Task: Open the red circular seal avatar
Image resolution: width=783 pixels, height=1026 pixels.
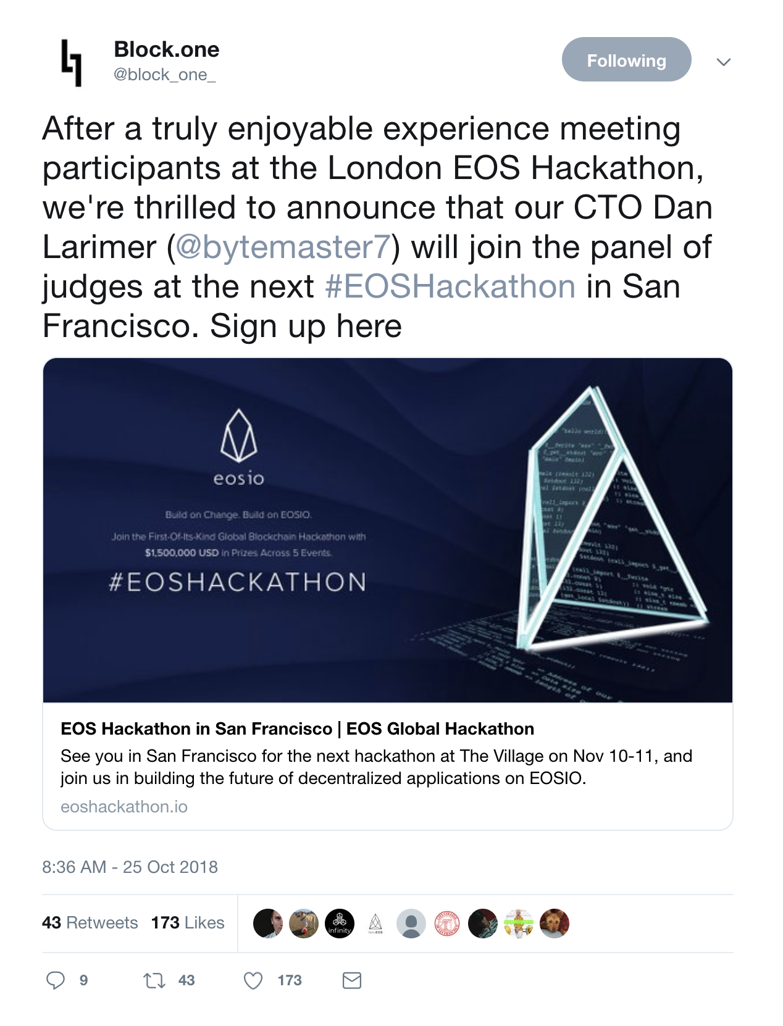Action: tap(447, 924)
